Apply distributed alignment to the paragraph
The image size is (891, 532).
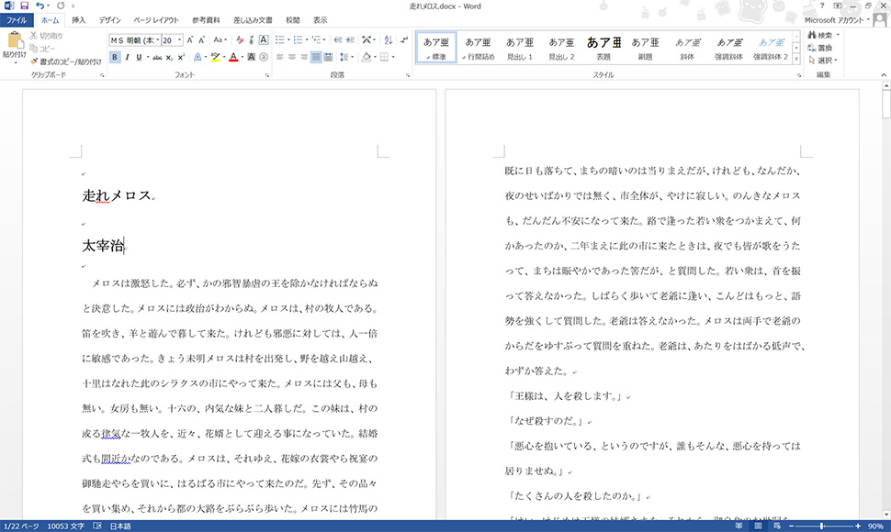click(328, 57)
